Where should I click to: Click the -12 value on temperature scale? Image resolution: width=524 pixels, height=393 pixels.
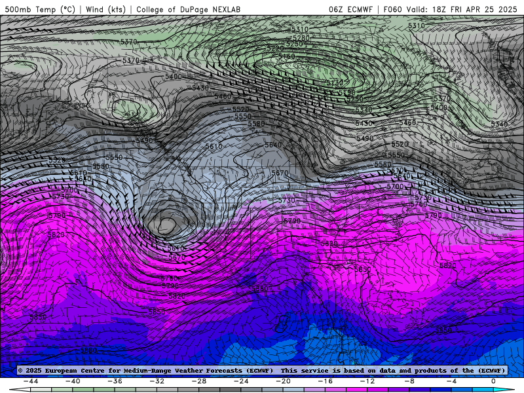367,381
